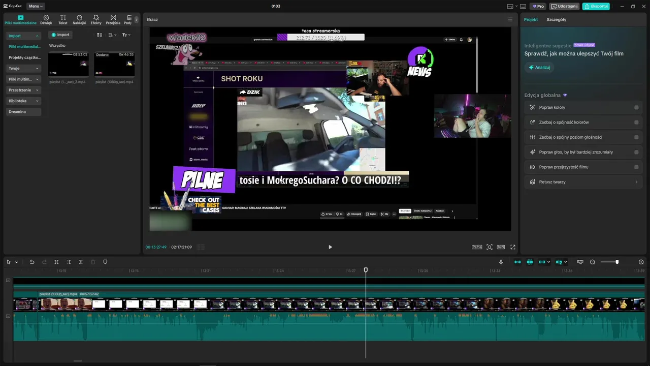Viewport: 650px width, 366px height.
Task: Click the marker shield icon in the timeline toolbar
Action: (x=105, y=262)
